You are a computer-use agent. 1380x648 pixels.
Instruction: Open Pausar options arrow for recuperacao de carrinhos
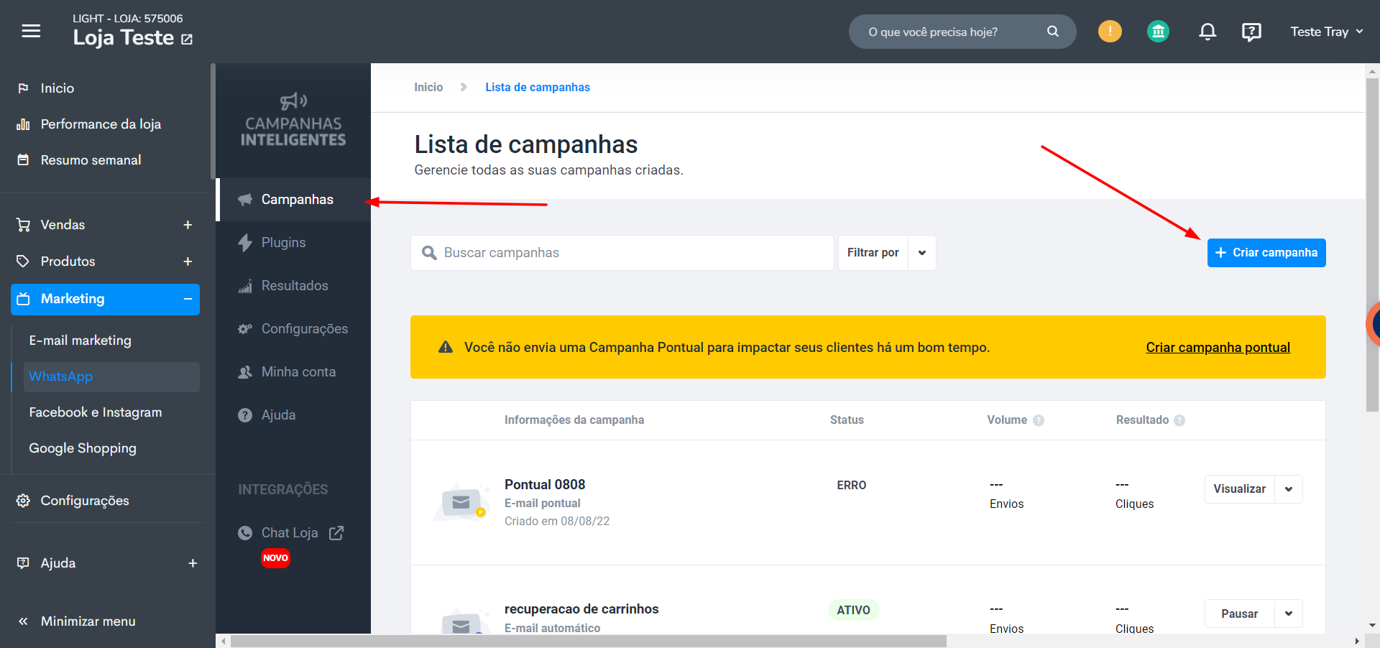point(1289,614)
